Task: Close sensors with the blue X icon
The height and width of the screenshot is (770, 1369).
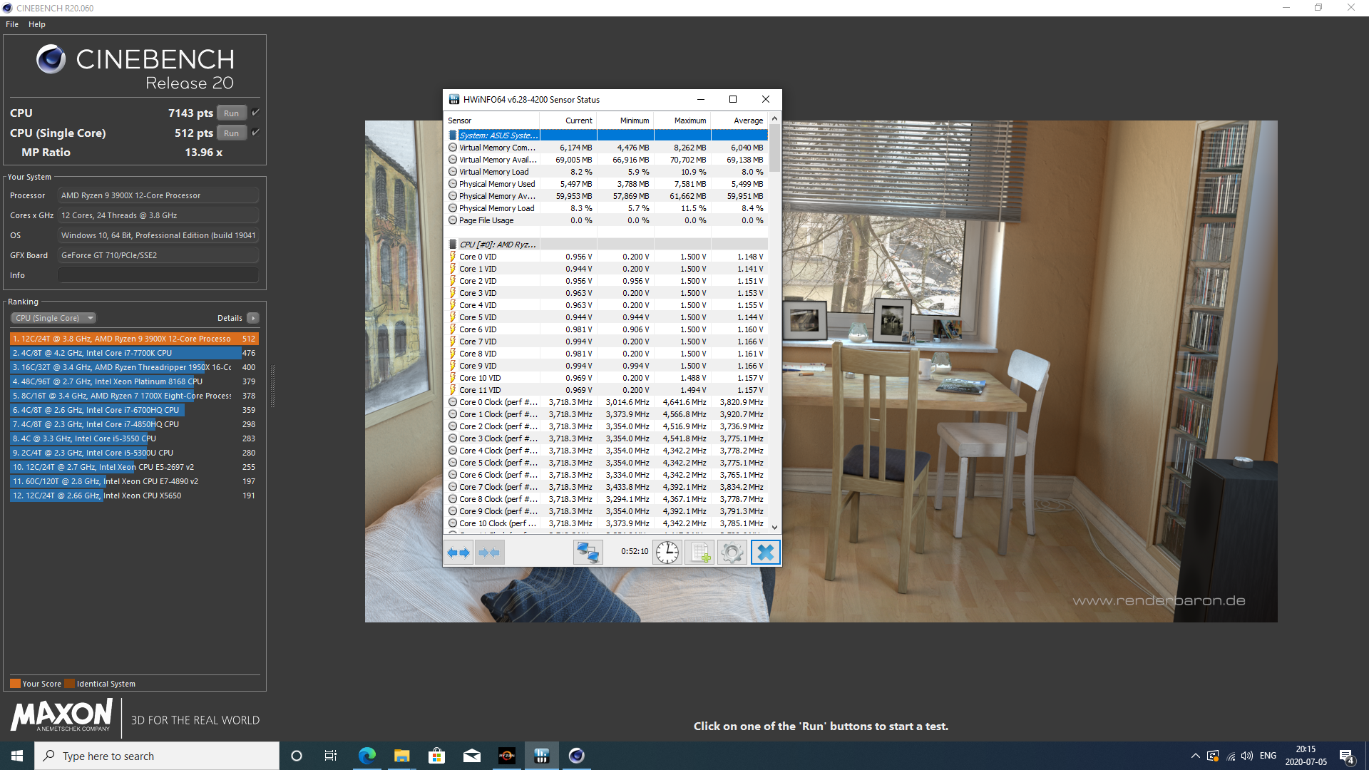Action: click(765, 553)
